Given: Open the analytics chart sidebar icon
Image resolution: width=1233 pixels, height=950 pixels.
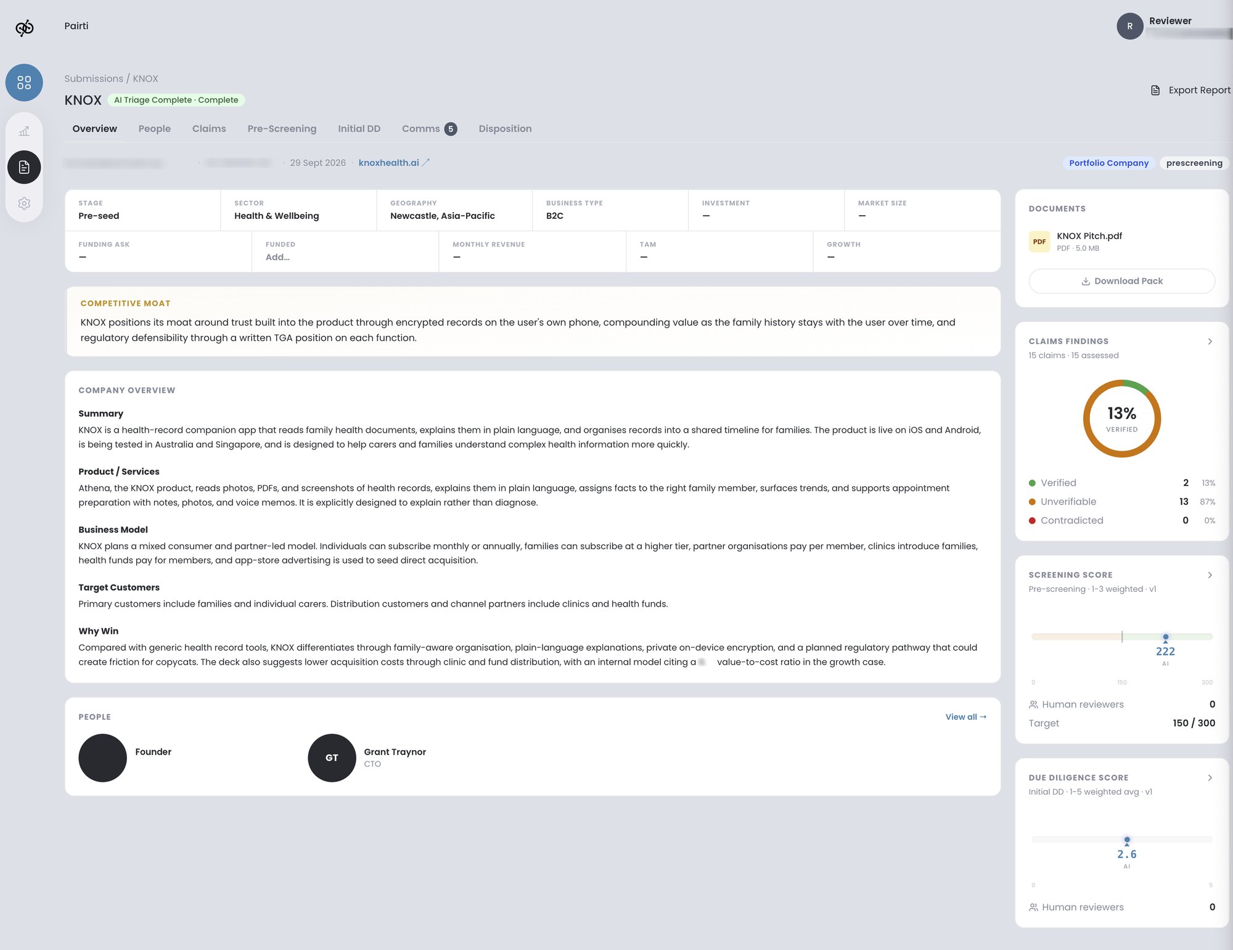Looking at the screenshot, I should (24, 131).
